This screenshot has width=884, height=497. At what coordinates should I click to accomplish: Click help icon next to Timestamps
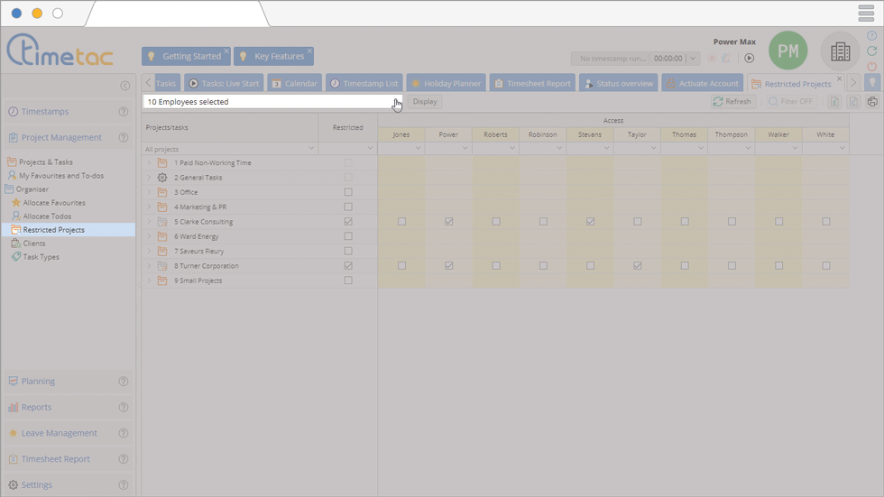pyautogui.click(x=124, y=112)
